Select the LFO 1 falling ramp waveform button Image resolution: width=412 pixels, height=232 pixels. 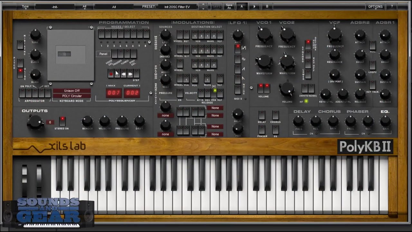(238, 79)
